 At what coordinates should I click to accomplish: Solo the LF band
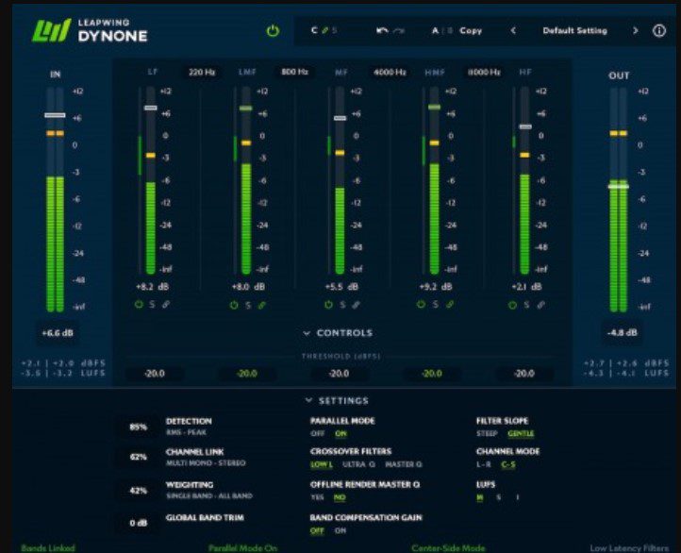152,305
